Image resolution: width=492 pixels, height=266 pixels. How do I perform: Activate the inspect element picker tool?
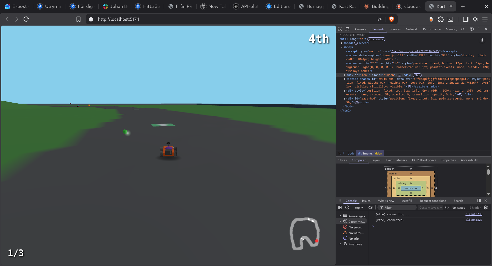[x=340, y=29]
